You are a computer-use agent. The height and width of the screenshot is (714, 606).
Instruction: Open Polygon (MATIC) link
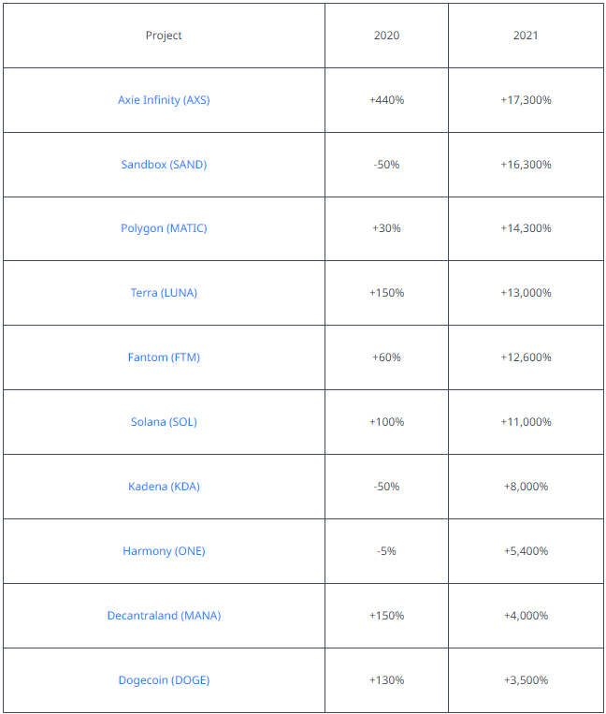pyautogui.click(x=164, y=228)
